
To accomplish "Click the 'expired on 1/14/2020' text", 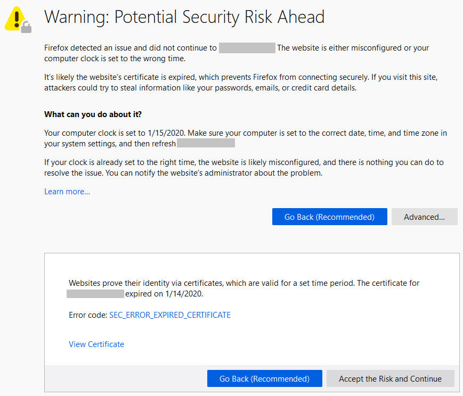I will tap(164, 293).
